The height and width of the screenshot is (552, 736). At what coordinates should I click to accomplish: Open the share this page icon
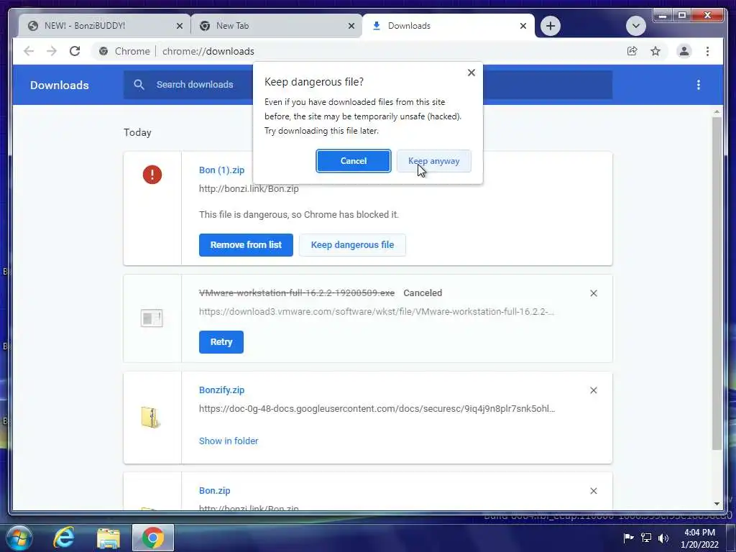pyautogui.click(x=632, y=51)
